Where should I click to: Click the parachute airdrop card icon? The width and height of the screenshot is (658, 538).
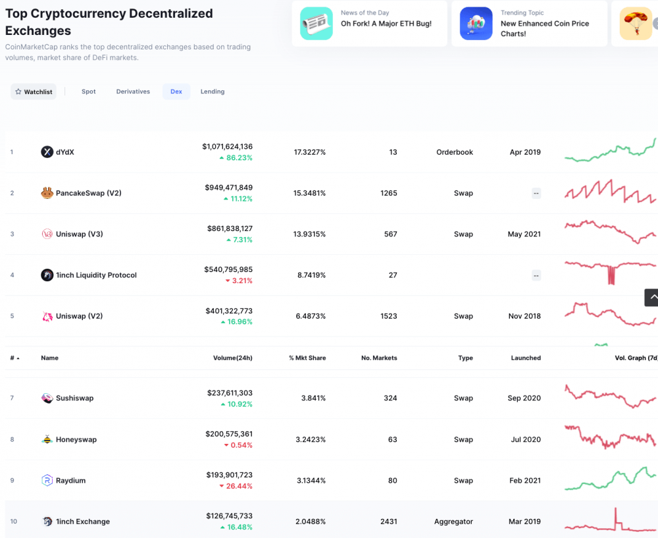point(636,24)
